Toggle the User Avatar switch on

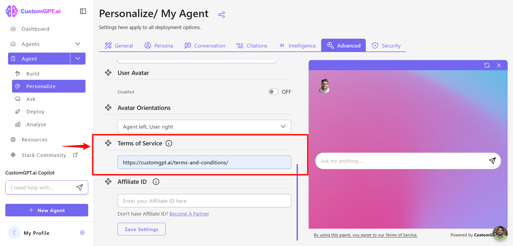click(273, 92)
